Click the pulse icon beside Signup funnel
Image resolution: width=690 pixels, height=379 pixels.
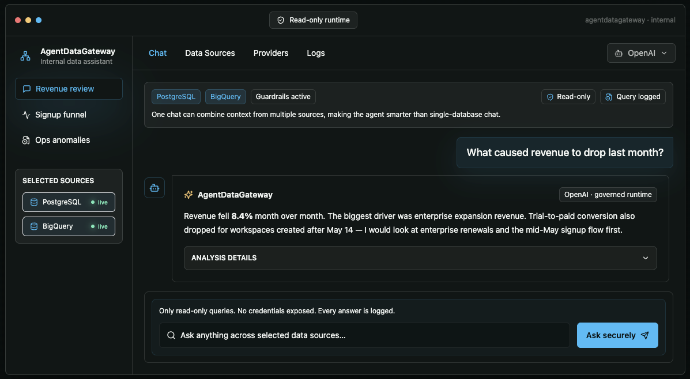pyautogui.click(x=26, y=115)
